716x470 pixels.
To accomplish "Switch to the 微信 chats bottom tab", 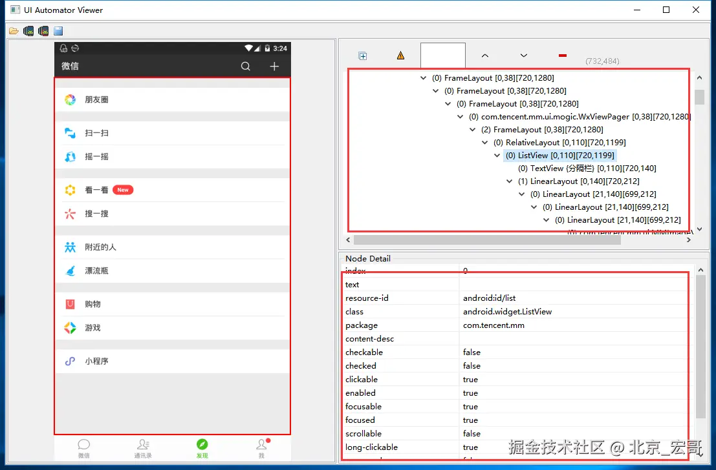I will click(x=83, y=448).
